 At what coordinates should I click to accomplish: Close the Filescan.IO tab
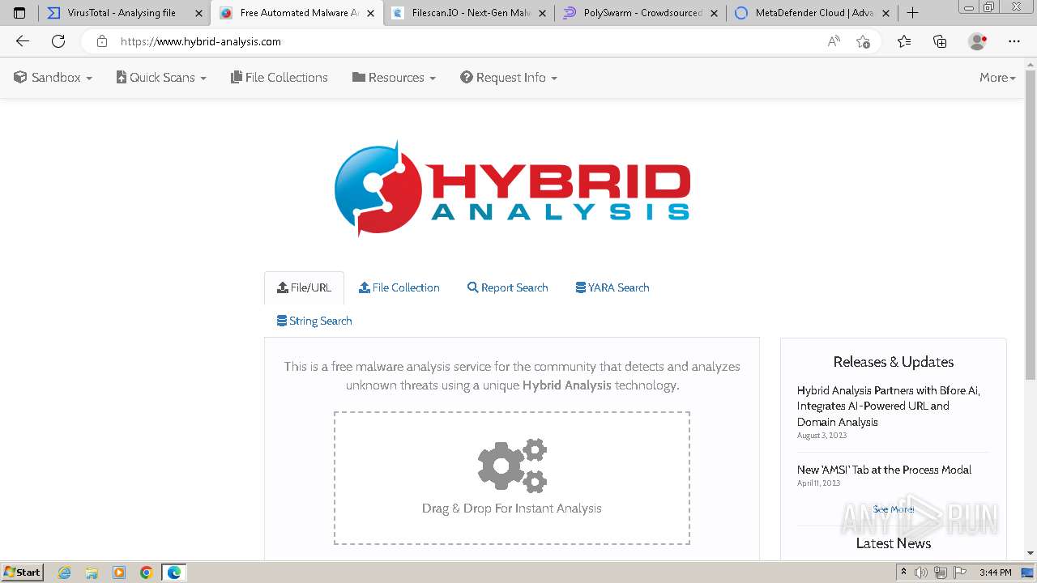[x=544, y=13]
